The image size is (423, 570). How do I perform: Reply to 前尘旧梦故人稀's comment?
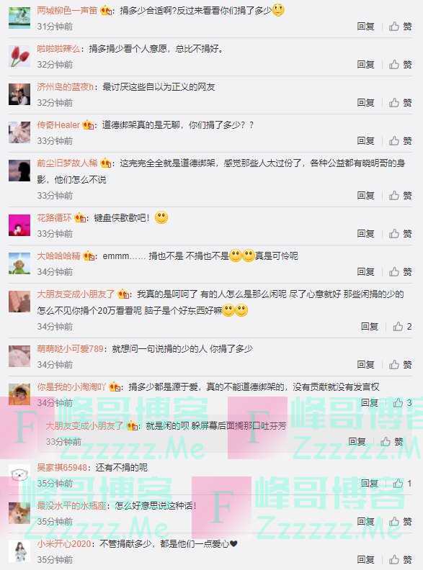365,196
